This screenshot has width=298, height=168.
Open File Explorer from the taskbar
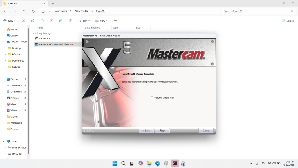[x=149, y=163]
